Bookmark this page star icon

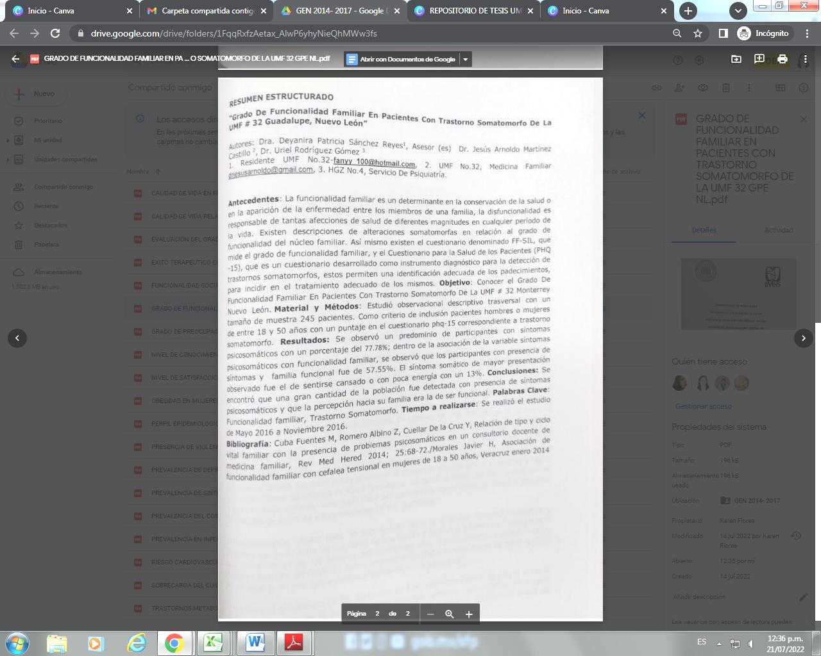[x=698, y=33]
